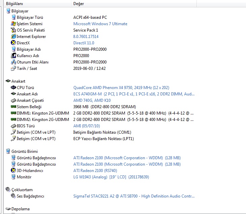
Task: Click the Internet Explorer icon
Action: 13,37
